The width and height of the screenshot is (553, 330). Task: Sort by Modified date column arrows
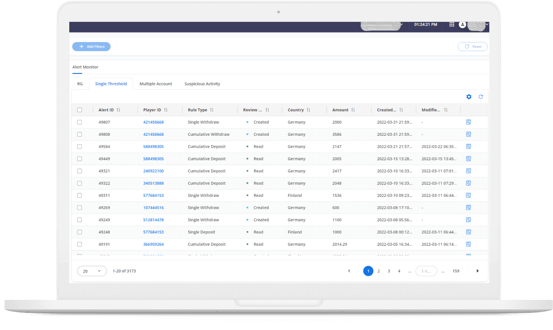tap(446, 110)
